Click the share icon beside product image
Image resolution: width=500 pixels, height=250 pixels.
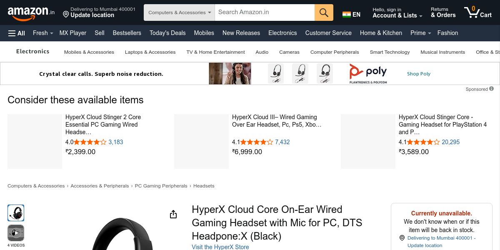[x=173, y=215]
